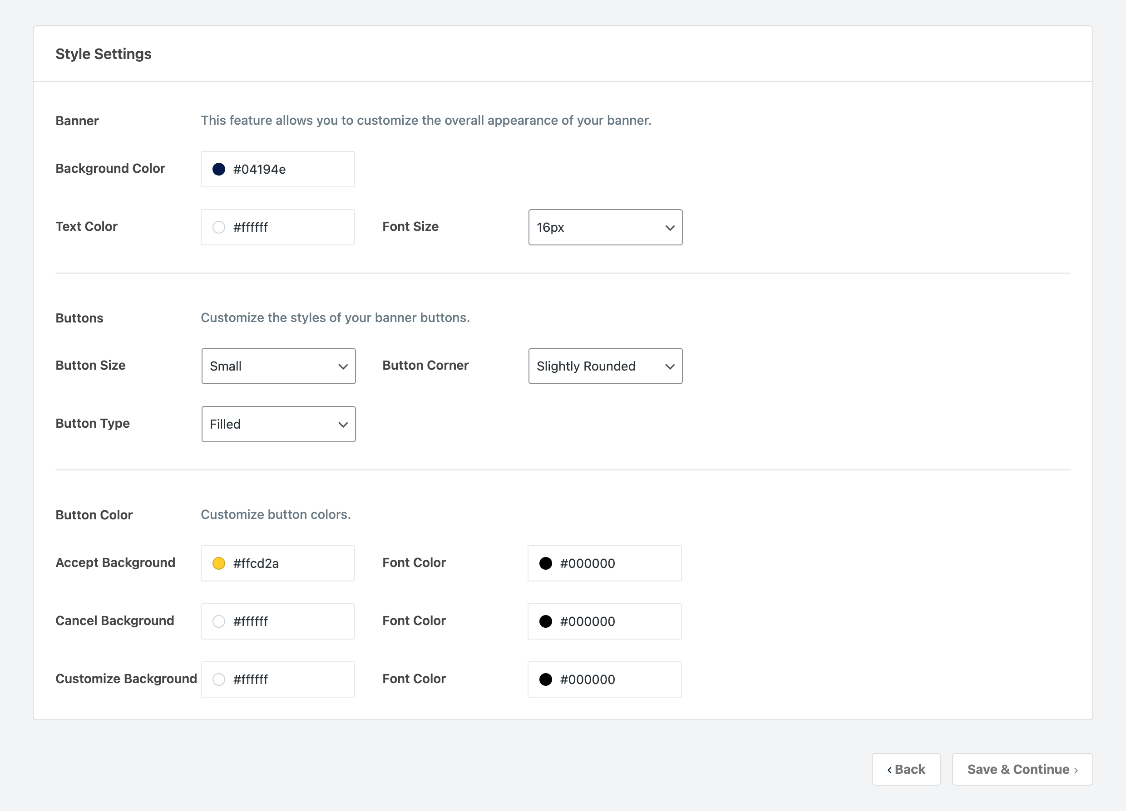Click the Cancel Background color swatch
The width and height of the screenshot is (1126, 811).
coord(218,621)
